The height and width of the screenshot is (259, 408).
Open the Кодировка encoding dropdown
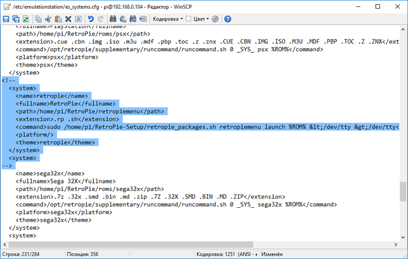pyautogui.click(x=167, y=19)
